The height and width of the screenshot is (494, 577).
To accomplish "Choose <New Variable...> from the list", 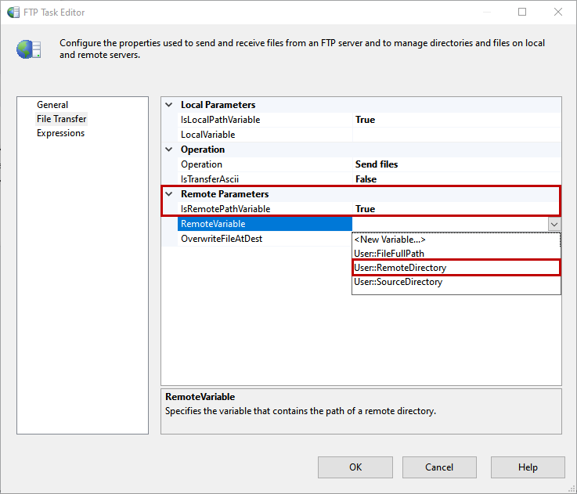I will point(390,240).
